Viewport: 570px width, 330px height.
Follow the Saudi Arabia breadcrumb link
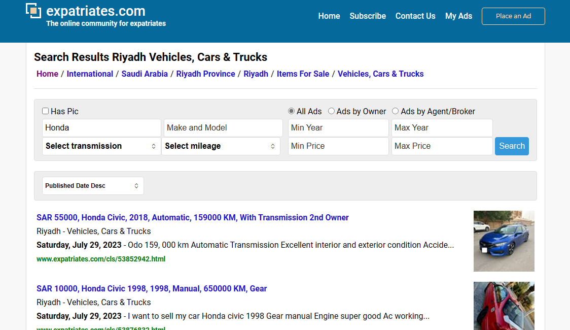(x=145, y=74)
